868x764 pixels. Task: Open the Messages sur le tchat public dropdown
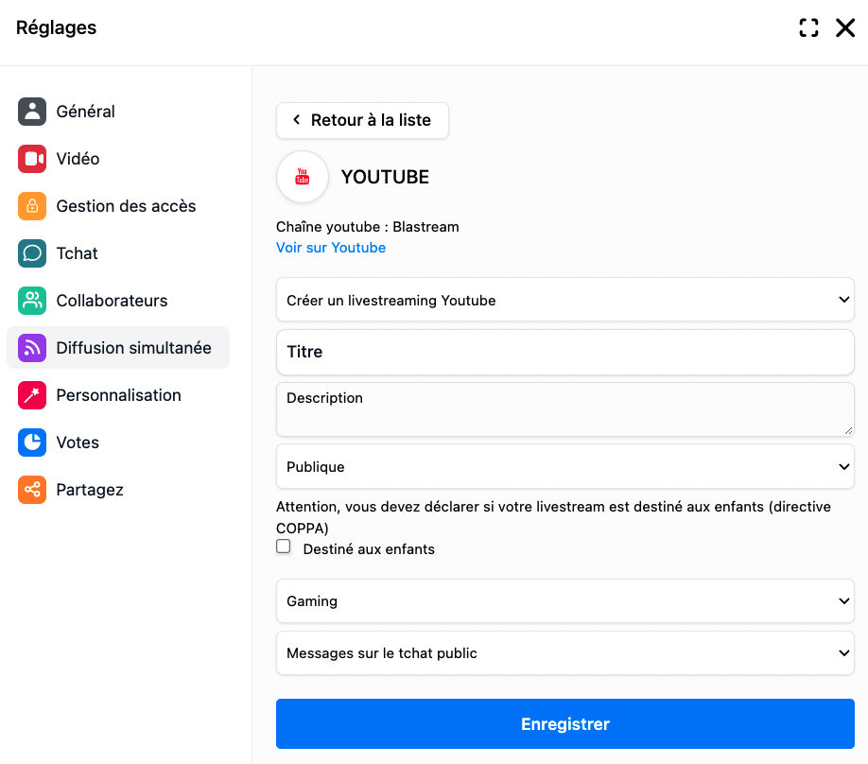point(565,652)
